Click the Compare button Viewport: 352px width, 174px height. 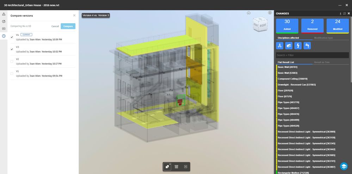point(68,26)
